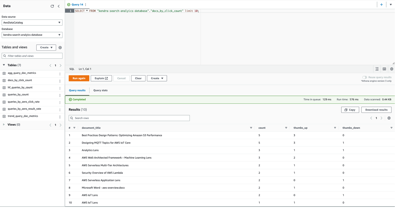Expand queries_by_zero_click_rate table columns

click(x=4, y=102)
